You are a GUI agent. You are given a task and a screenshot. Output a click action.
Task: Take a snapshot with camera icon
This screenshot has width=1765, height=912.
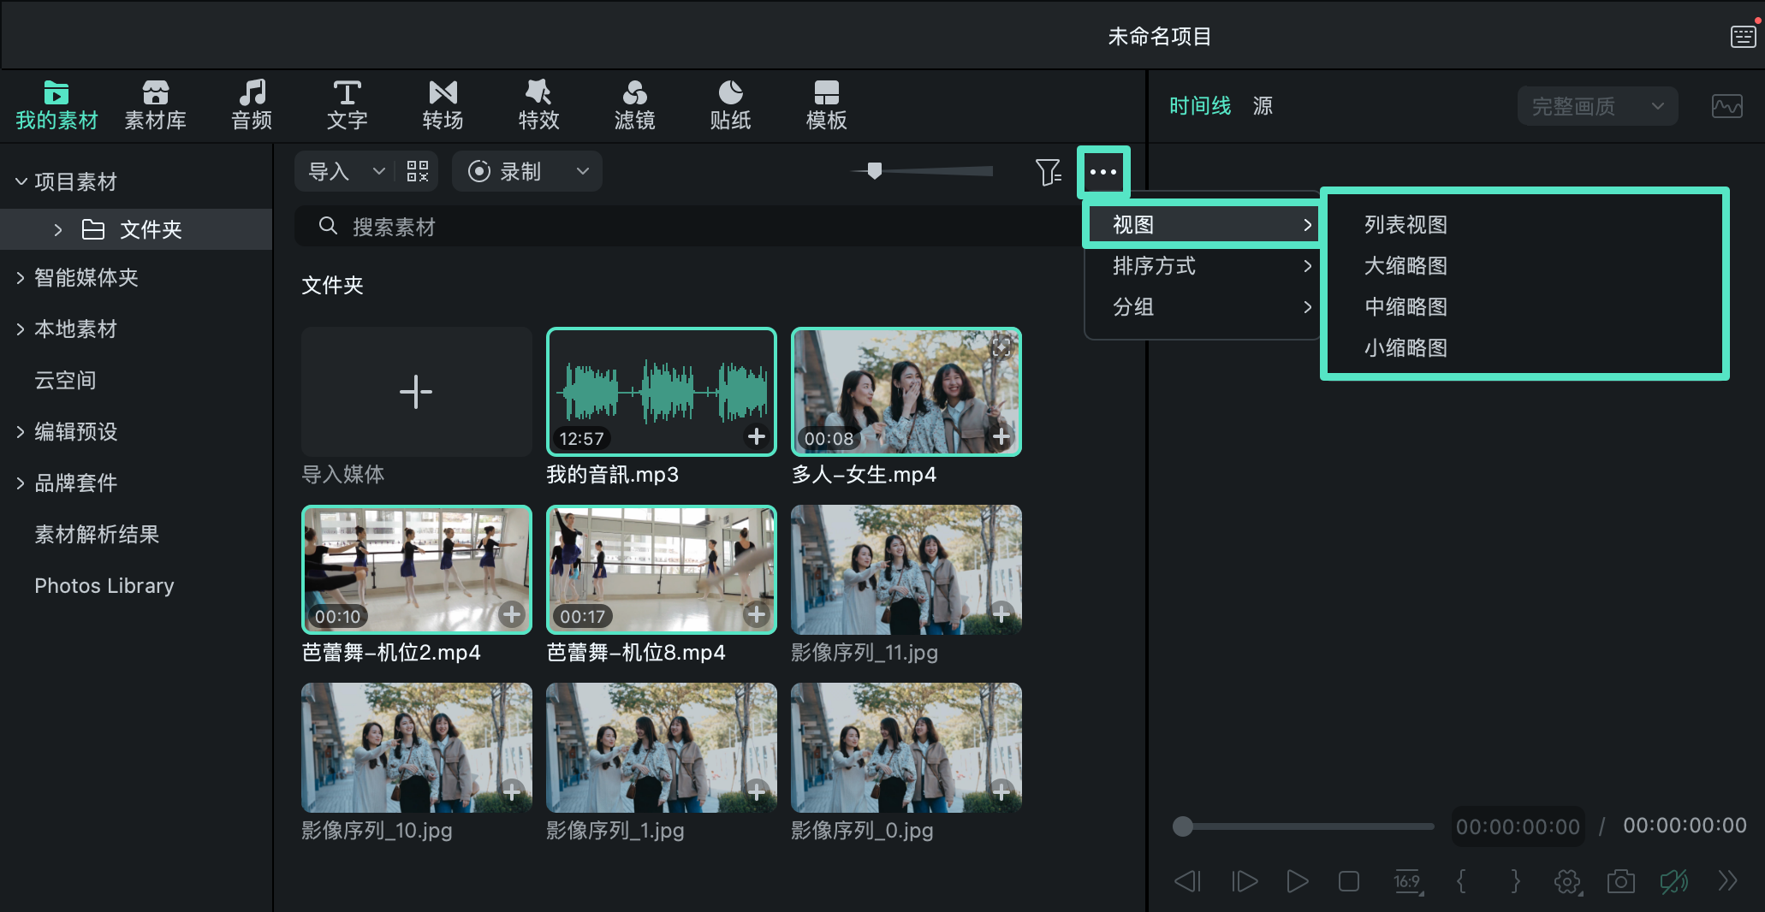click(x=1620, y=880)
